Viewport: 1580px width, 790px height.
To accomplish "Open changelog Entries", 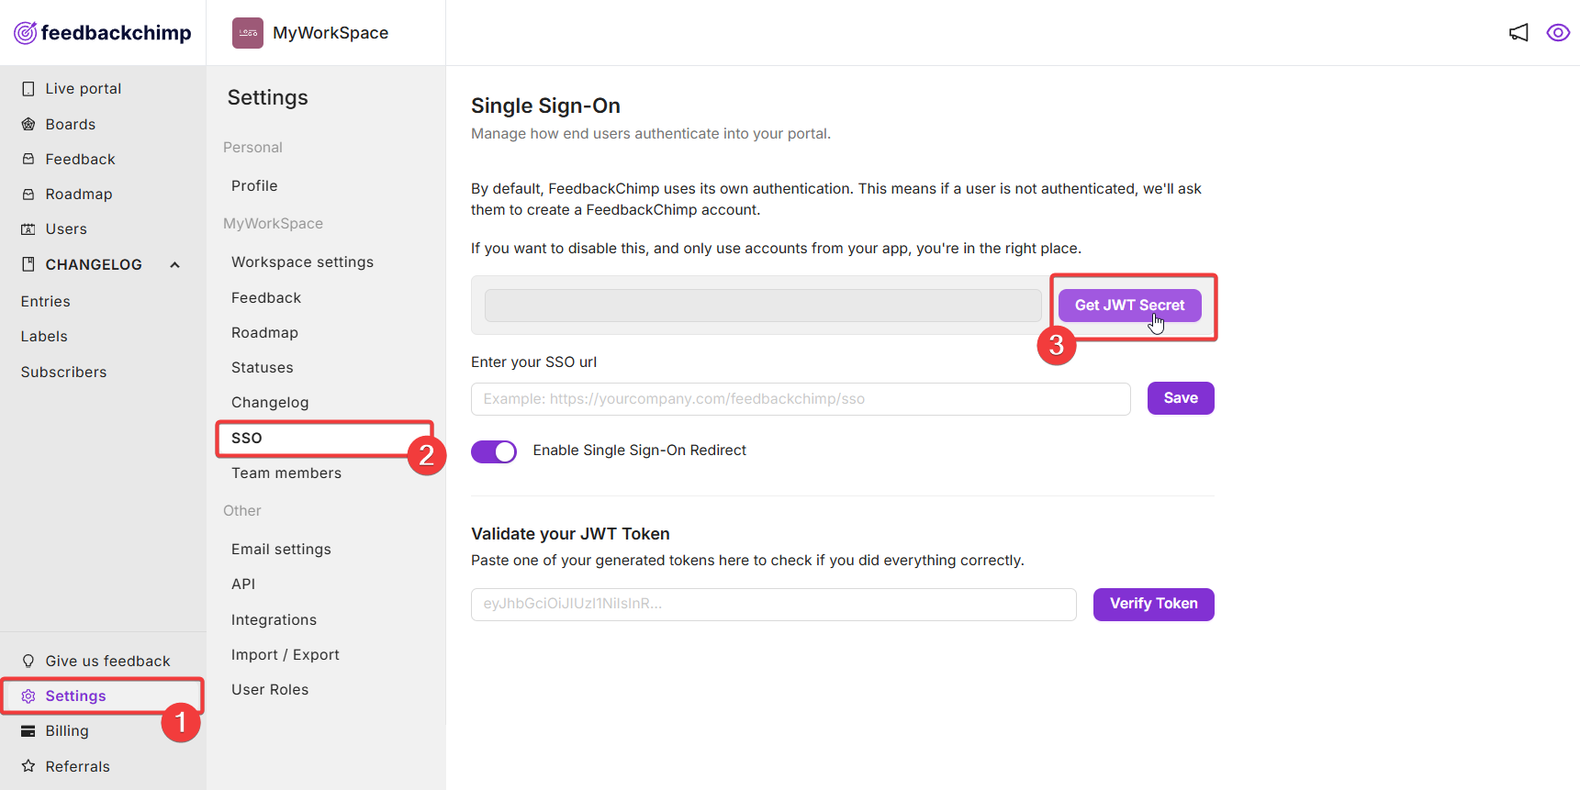I will [x=46, y=301].
